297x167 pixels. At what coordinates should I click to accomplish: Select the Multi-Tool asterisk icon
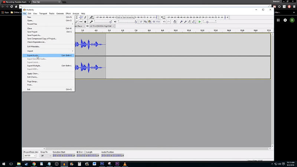pos(85,22)
